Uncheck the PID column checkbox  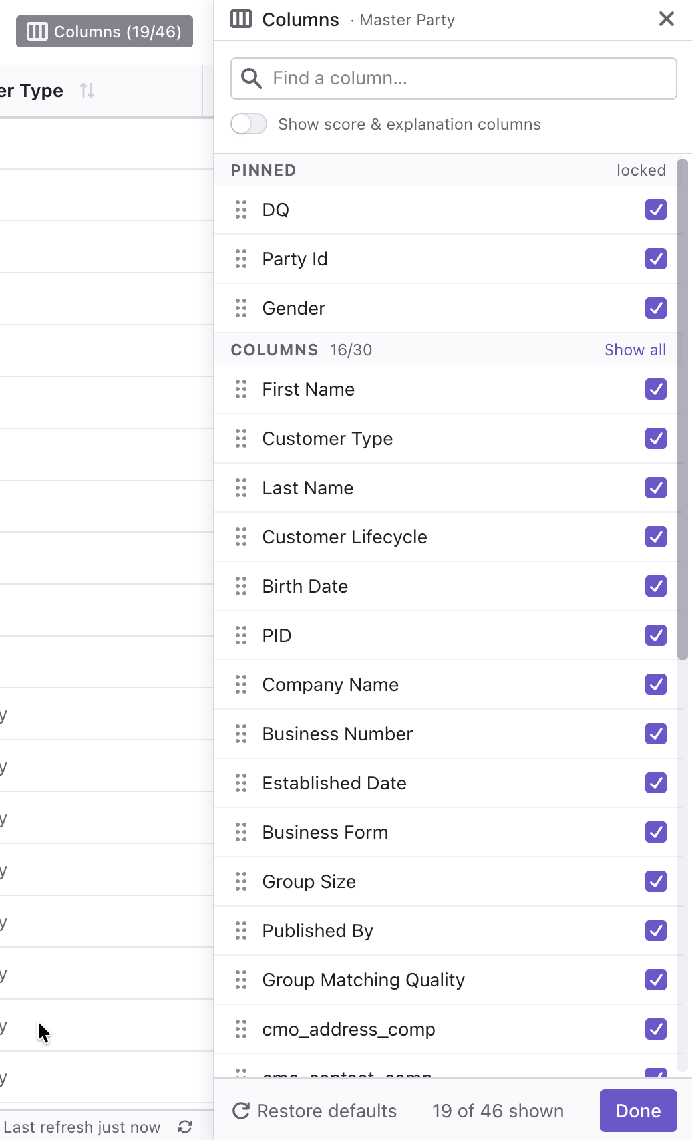tap(656, 635)
